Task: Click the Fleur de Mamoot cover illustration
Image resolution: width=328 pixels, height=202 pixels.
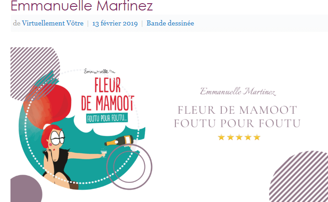Action: pyautogui.click(x=82, y=129)
